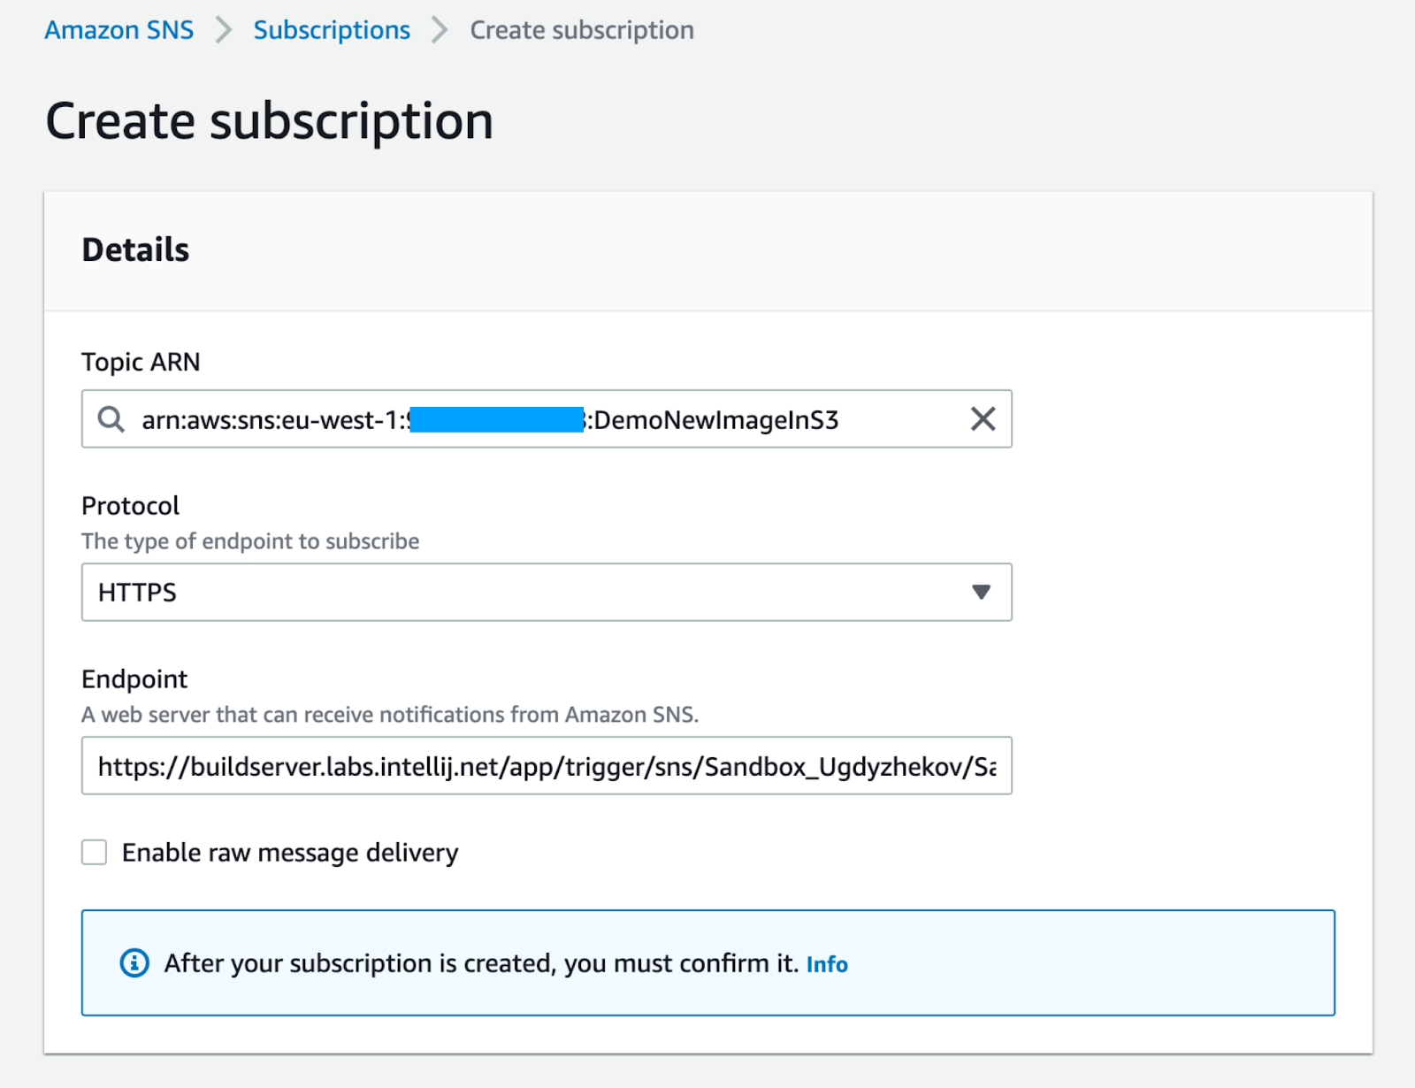Open the Protocol dropdown arrow
Viewport: 1415px width, 1088px height.
[x=981, y=592]
